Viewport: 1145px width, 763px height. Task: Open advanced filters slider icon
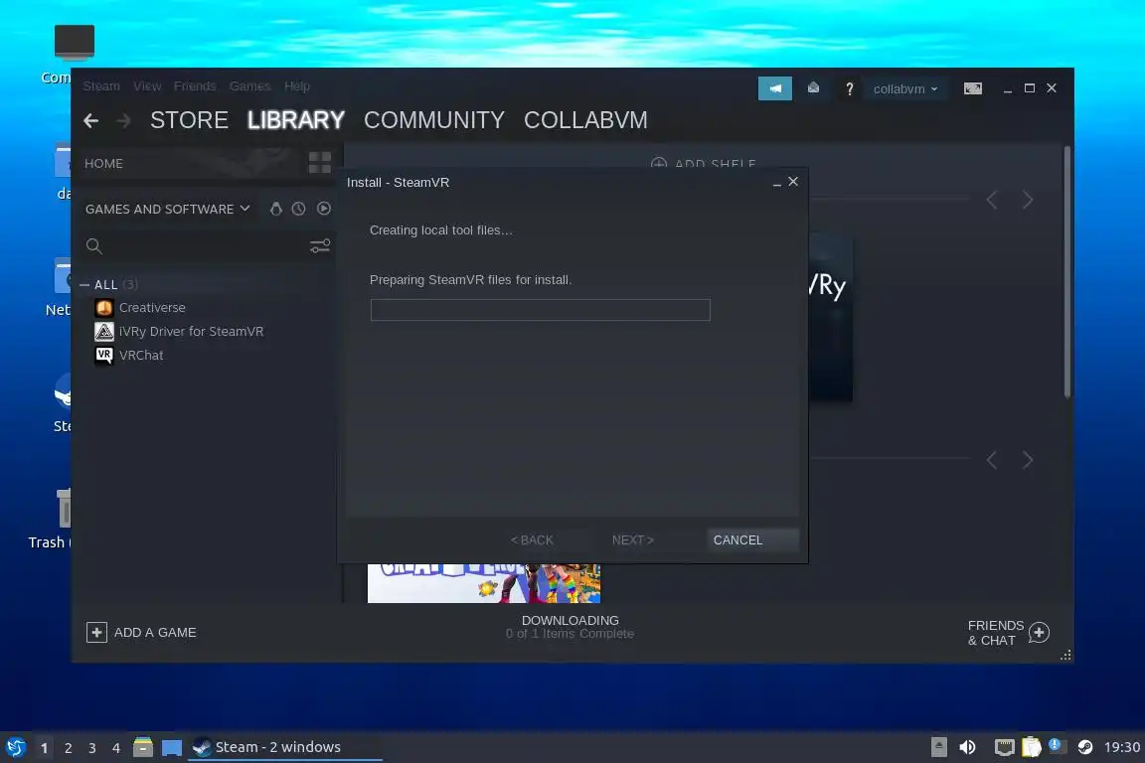(x=320, y=246)
